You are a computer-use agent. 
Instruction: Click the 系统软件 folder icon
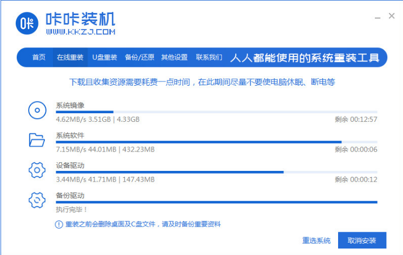(37, 141)
